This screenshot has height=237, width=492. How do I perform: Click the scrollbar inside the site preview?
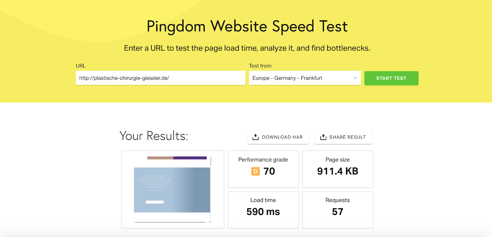click(211, 162)
